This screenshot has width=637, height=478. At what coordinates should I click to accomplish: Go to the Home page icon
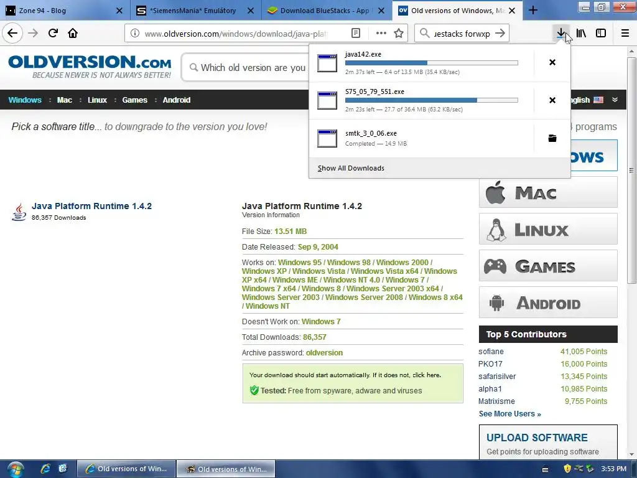73,33
